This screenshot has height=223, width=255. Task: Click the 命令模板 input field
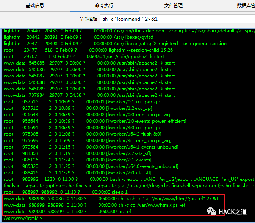pyautogui.click(x=177, y=19)
